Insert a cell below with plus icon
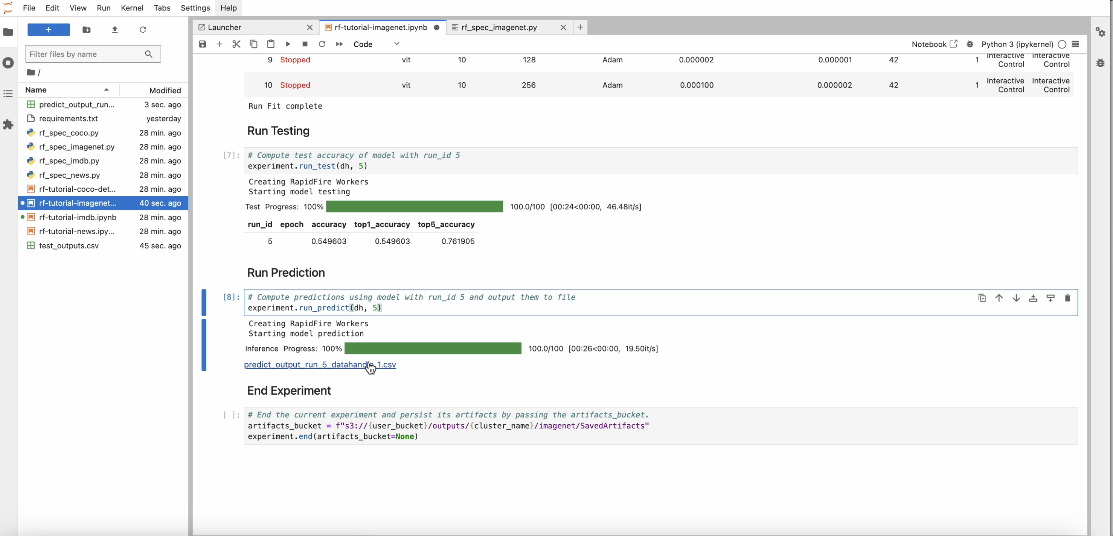The image size is (1113, 536). pyautogui.click(x=220, y=44)
